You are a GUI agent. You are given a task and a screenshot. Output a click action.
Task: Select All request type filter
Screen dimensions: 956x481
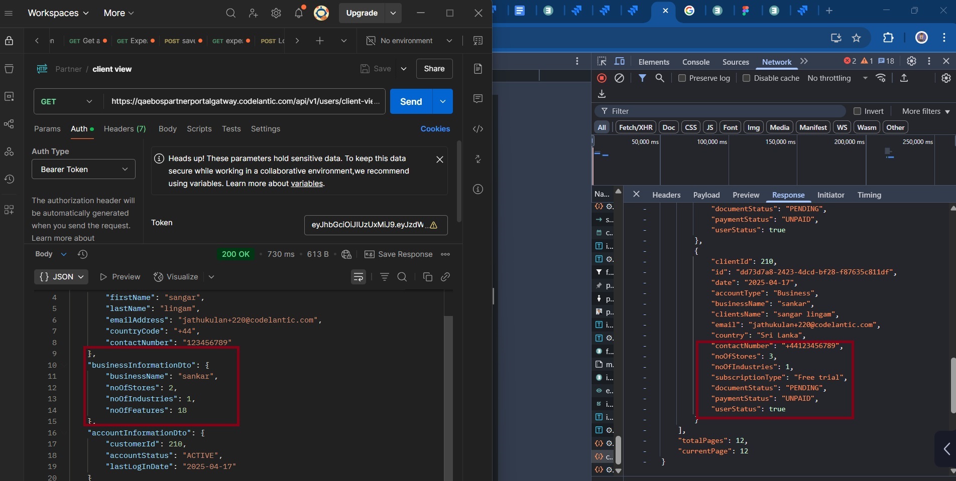coord(602,127)
